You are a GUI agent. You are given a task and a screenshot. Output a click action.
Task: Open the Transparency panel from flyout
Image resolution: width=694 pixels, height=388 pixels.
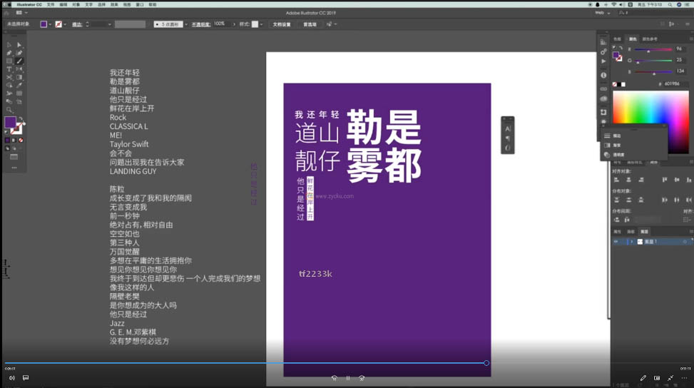[x=615, y=155]
